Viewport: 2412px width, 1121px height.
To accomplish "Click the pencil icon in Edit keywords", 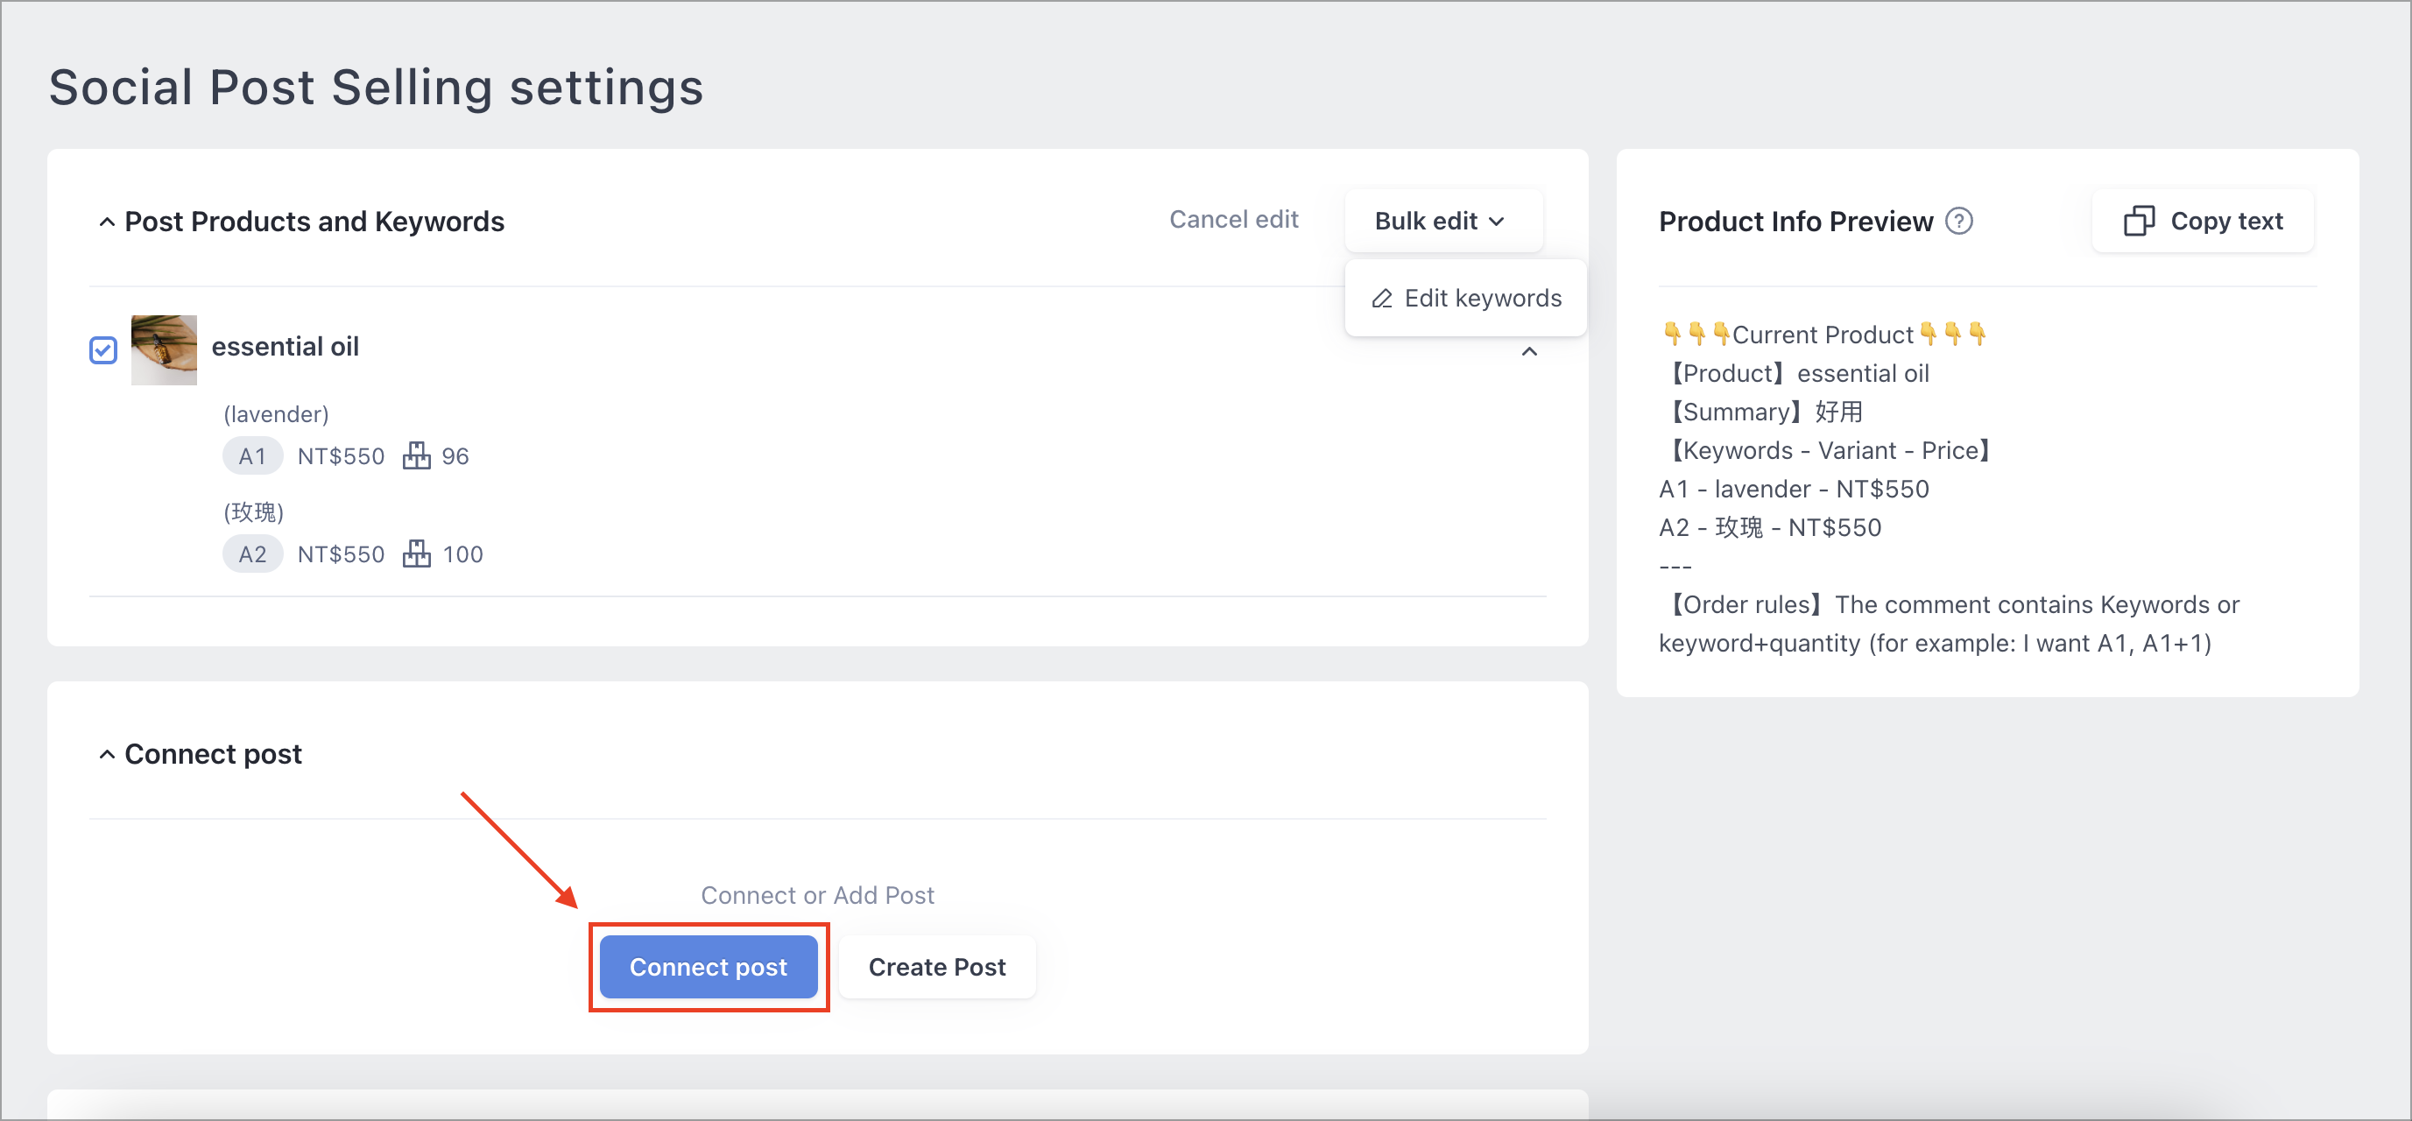I will coord(1381,299).
